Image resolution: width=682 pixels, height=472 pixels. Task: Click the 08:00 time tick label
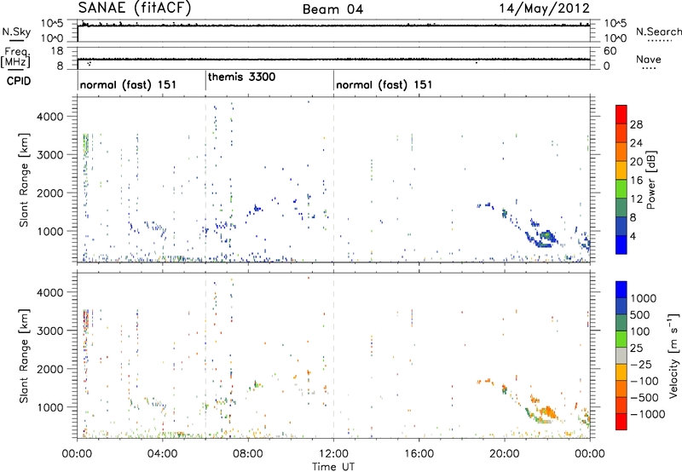click(248, 454)
